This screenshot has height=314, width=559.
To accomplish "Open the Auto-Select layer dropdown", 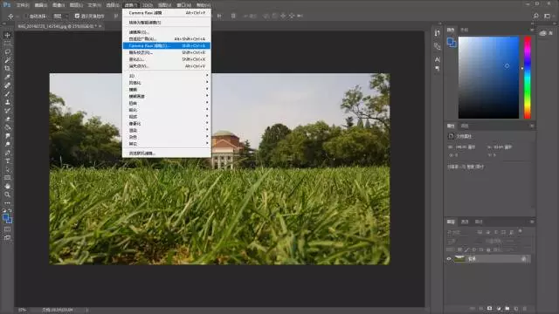I will (59, 16).
